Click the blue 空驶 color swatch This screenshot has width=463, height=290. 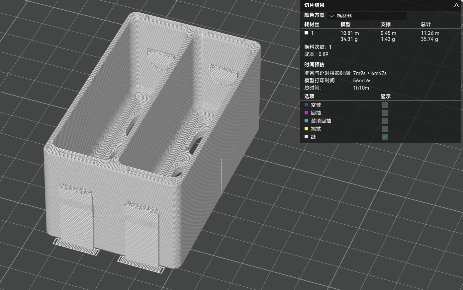306,105
